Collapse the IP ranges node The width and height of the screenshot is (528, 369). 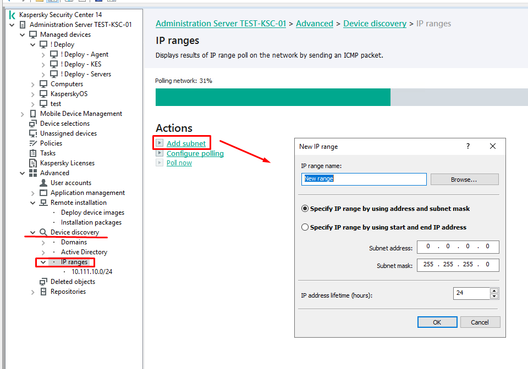(x=43, y=262)
